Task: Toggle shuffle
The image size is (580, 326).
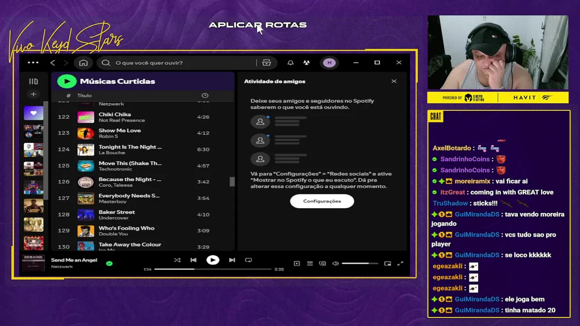Action: tap(177, 260)
